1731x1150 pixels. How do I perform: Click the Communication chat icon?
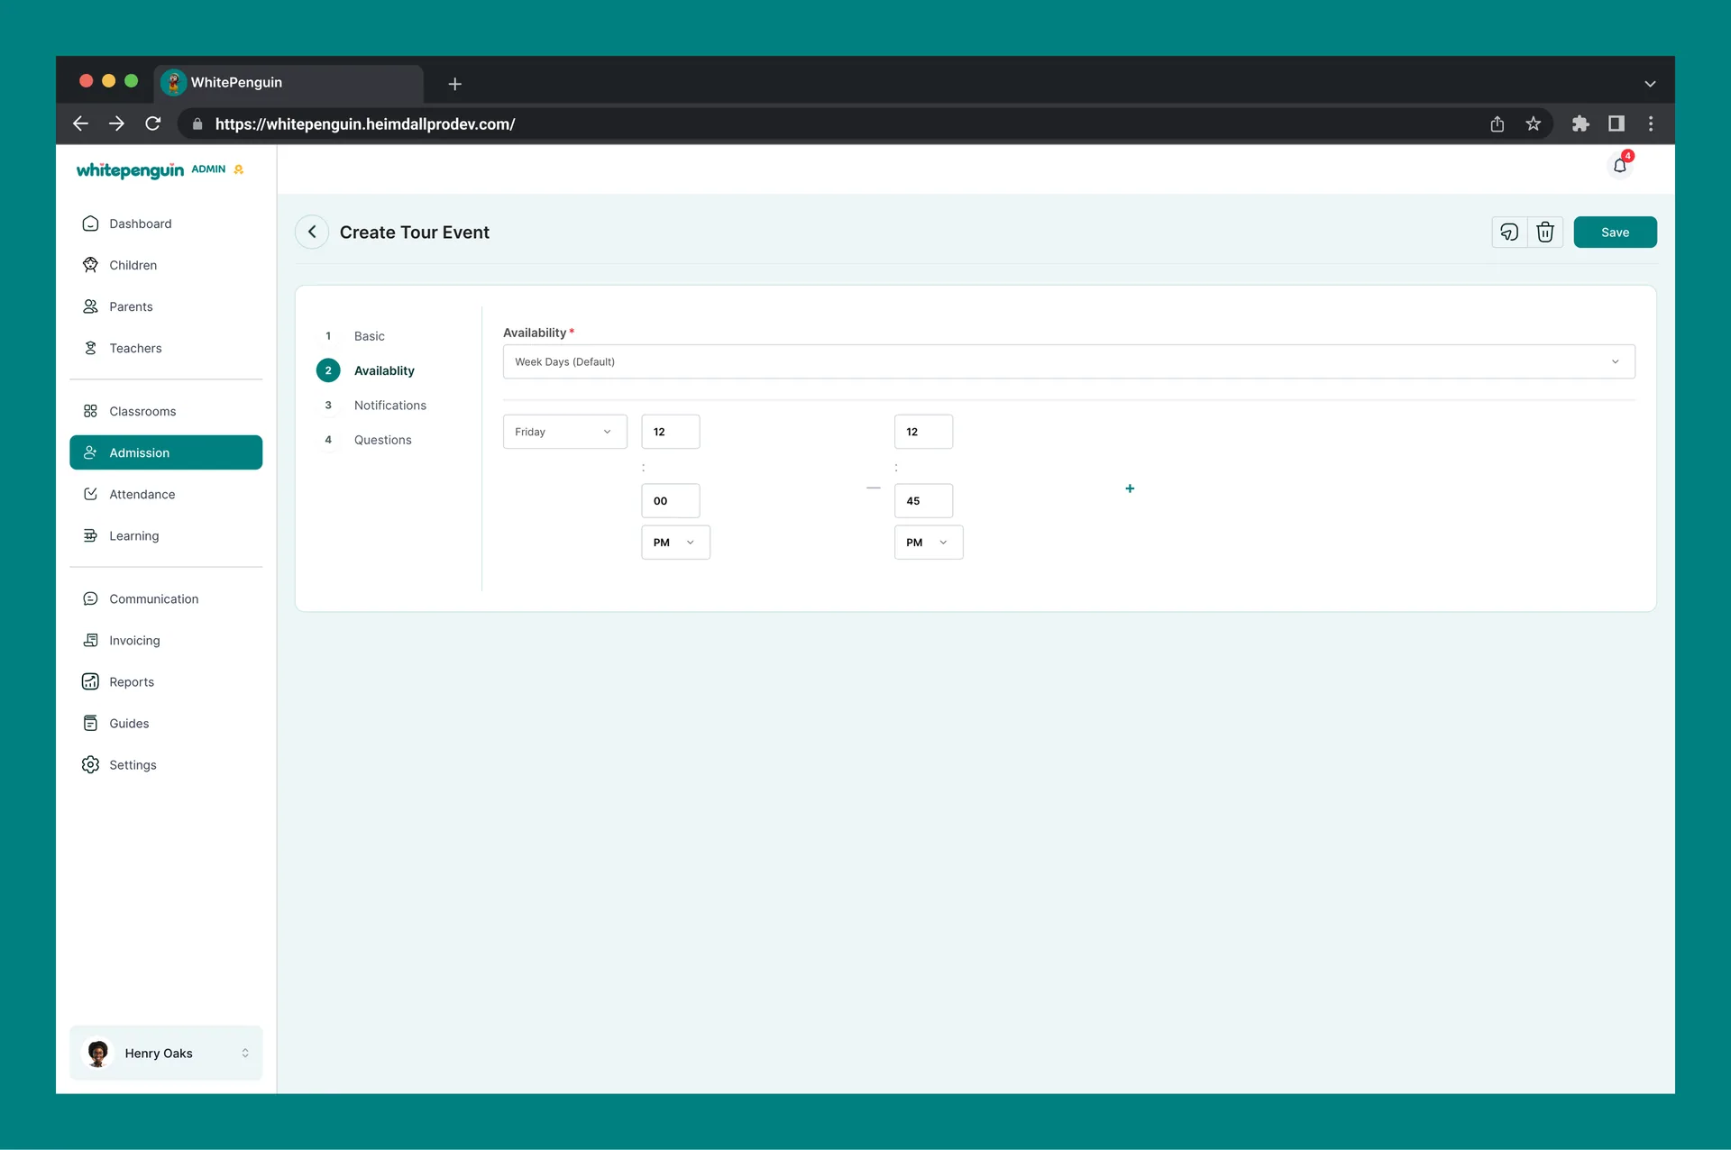coord(90,598)
